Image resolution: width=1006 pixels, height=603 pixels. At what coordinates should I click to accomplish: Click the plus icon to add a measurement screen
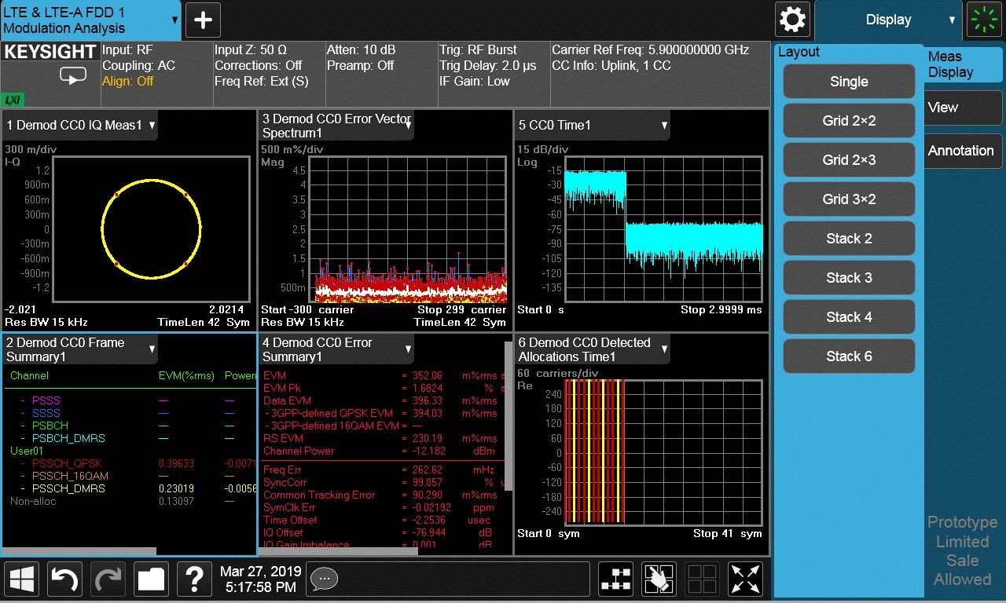coord(203,20)
